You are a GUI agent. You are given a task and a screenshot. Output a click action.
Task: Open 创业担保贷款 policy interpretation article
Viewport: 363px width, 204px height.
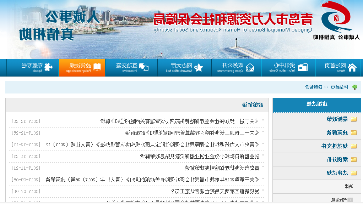click(200, 157)
